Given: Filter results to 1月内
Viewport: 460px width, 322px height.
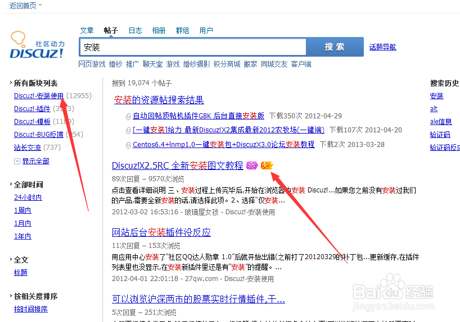Looking at the screenshot, I should [22, 223].
